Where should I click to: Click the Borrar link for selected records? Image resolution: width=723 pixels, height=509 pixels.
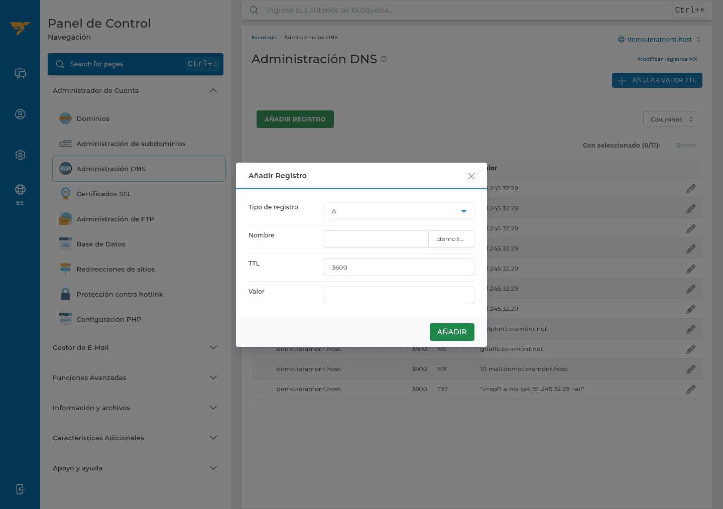tap(686, 146)
